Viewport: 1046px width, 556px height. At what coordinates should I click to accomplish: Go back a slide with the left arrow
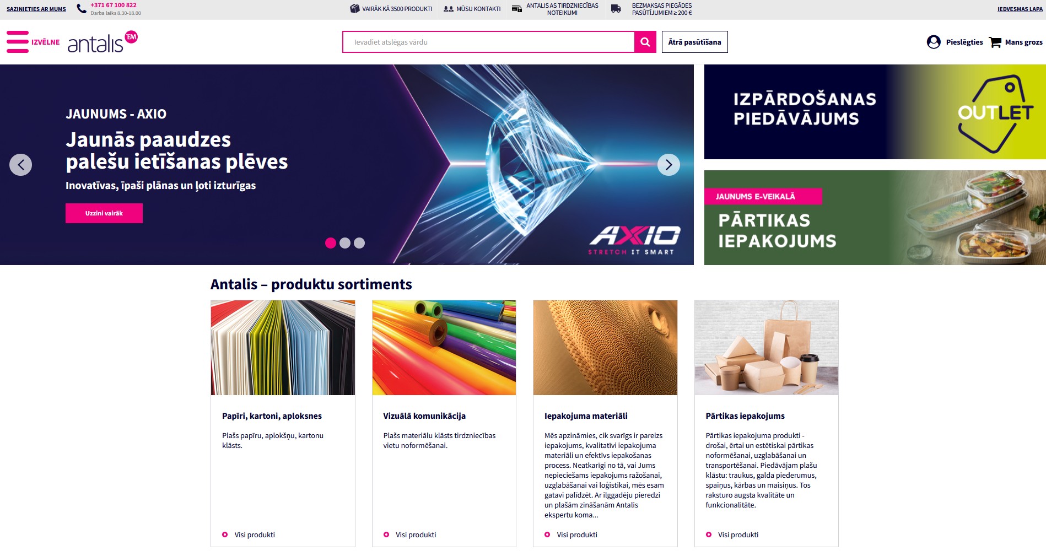[21, 164]
